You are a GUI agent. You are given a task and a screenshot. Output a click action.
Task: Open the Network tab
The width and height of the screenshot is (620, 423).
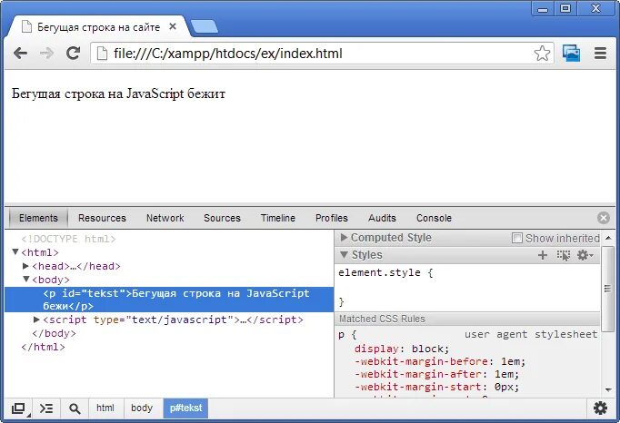[165, 218]
